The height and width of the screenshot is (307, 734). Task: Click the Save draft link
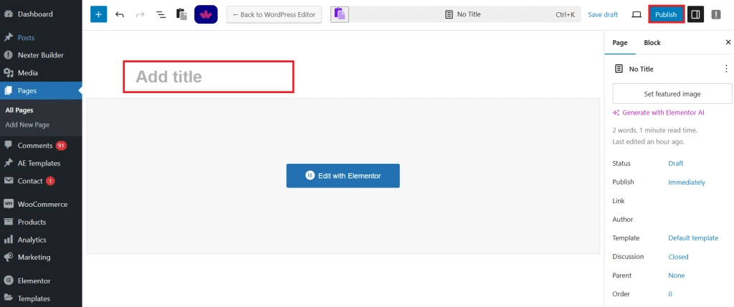[602, 14]
